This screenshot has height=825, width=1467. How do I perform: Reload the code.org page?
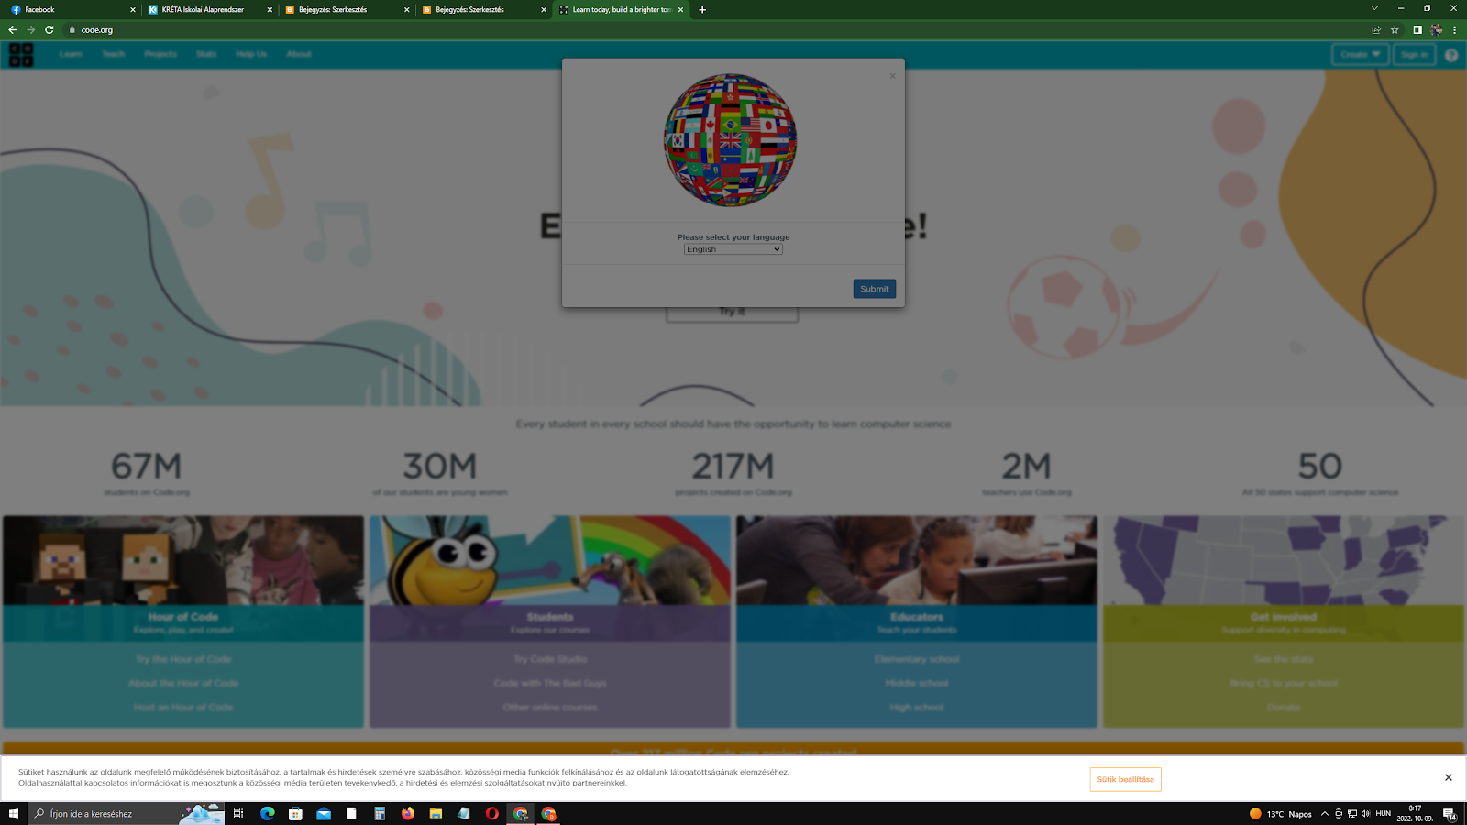tap(50, 30)
